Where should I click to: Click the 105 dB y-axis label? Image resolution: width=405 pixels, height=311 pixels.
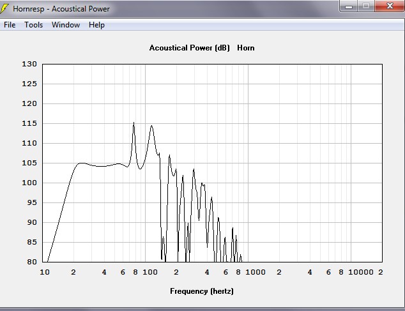29,163
